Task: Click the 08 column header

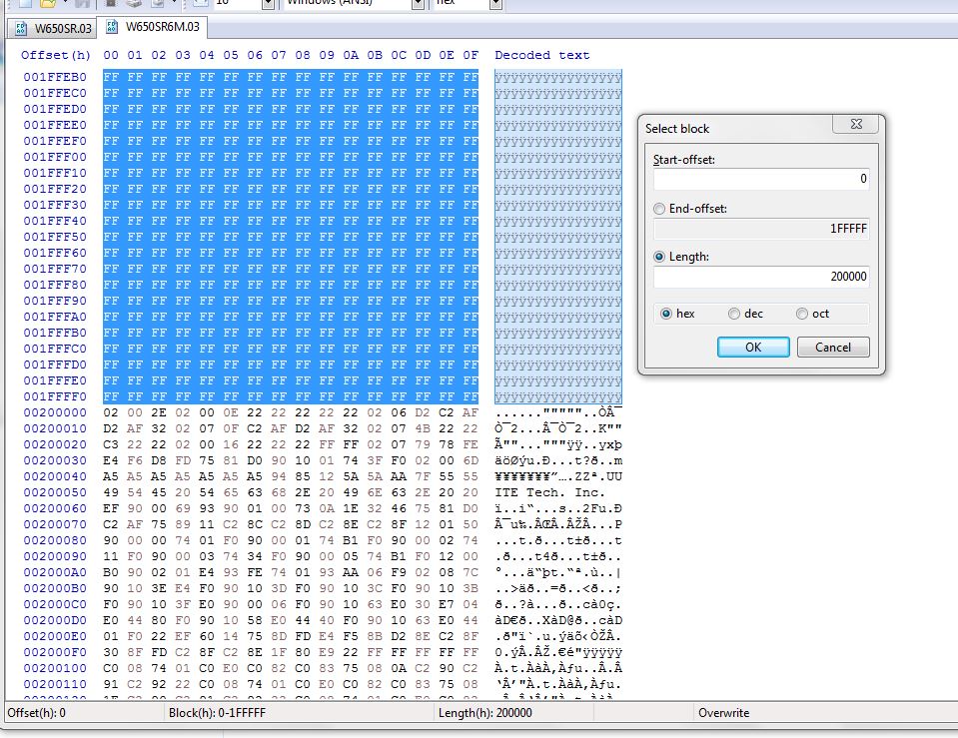Action: tap(303, 56)
